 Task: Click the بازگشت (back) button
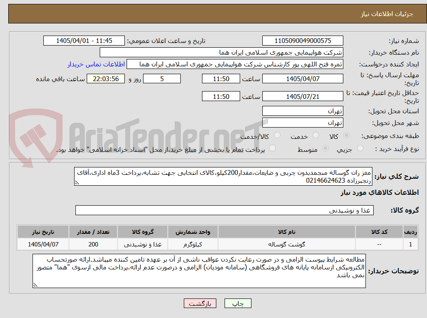click(x=200, y=303)
